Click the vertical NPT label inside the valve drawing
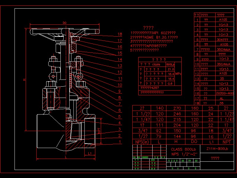Screen dimensions: 237x178 (99, 131)
